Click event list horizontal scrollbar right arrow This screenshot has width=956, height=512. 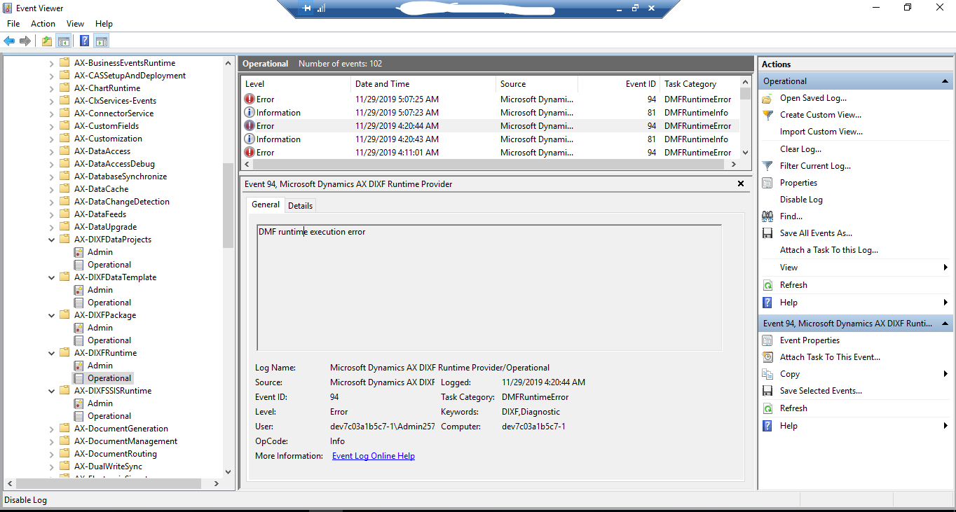pyautogui.click(x=734, y=165)
